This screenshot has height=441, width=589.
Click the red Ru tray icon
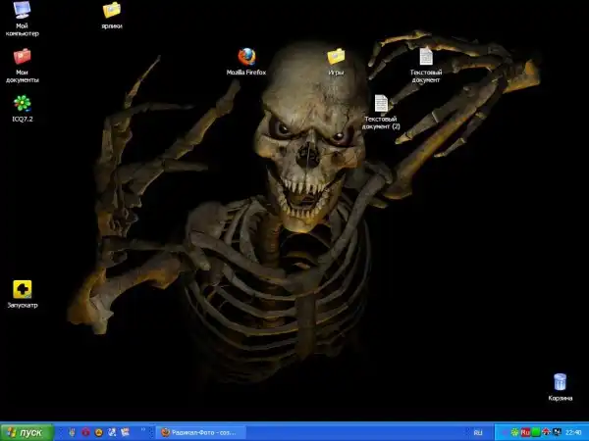click(525, 432)
